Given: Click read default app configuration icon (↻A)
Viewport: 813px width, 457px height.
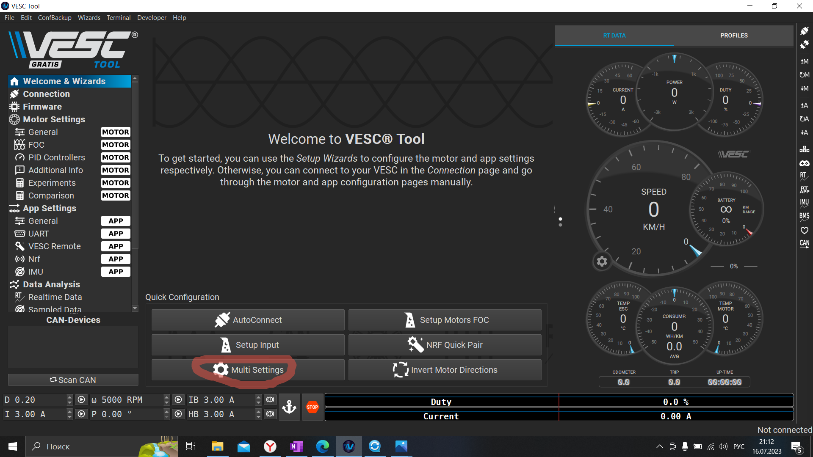Looking at the screenshot, I should (x=804, y=119).
